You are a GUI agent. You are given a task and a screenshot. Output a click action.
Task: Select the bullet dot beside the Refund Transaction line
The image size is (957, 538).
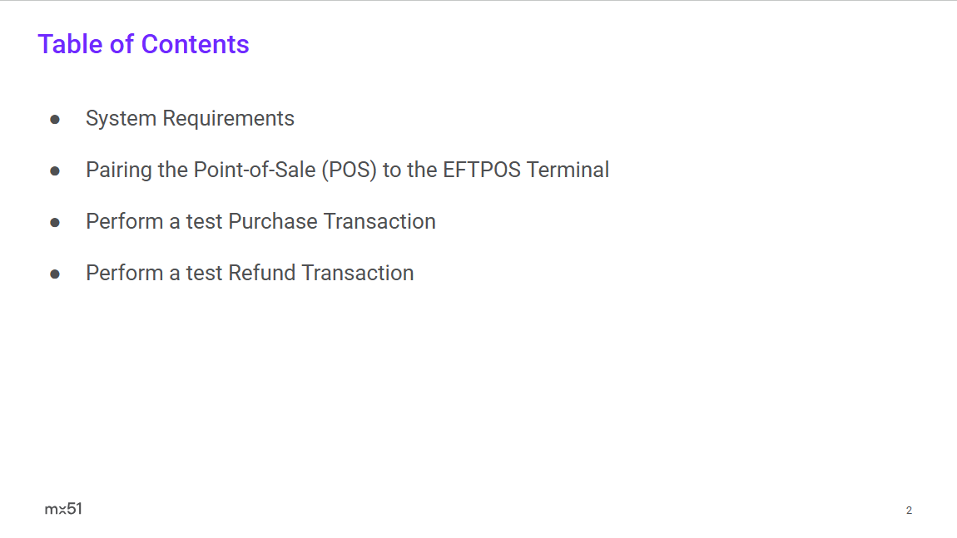[55, 274]
